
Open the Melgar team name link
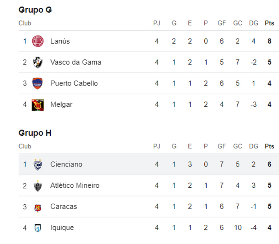pos(61,105)
